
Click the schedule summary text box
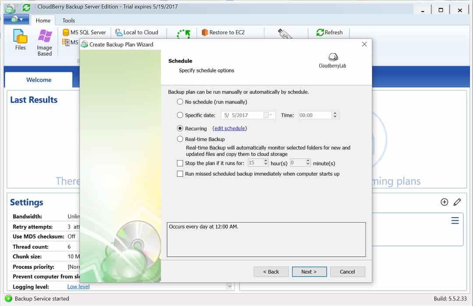266,239
